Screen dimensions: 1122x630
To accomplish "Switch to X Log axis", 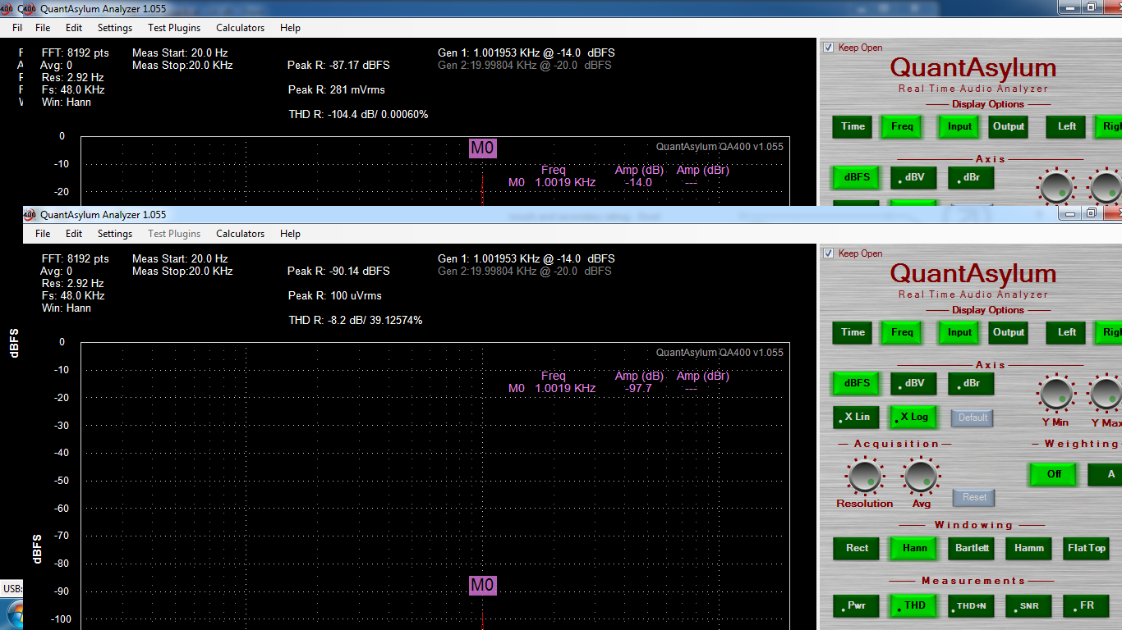I will [913, 417].
